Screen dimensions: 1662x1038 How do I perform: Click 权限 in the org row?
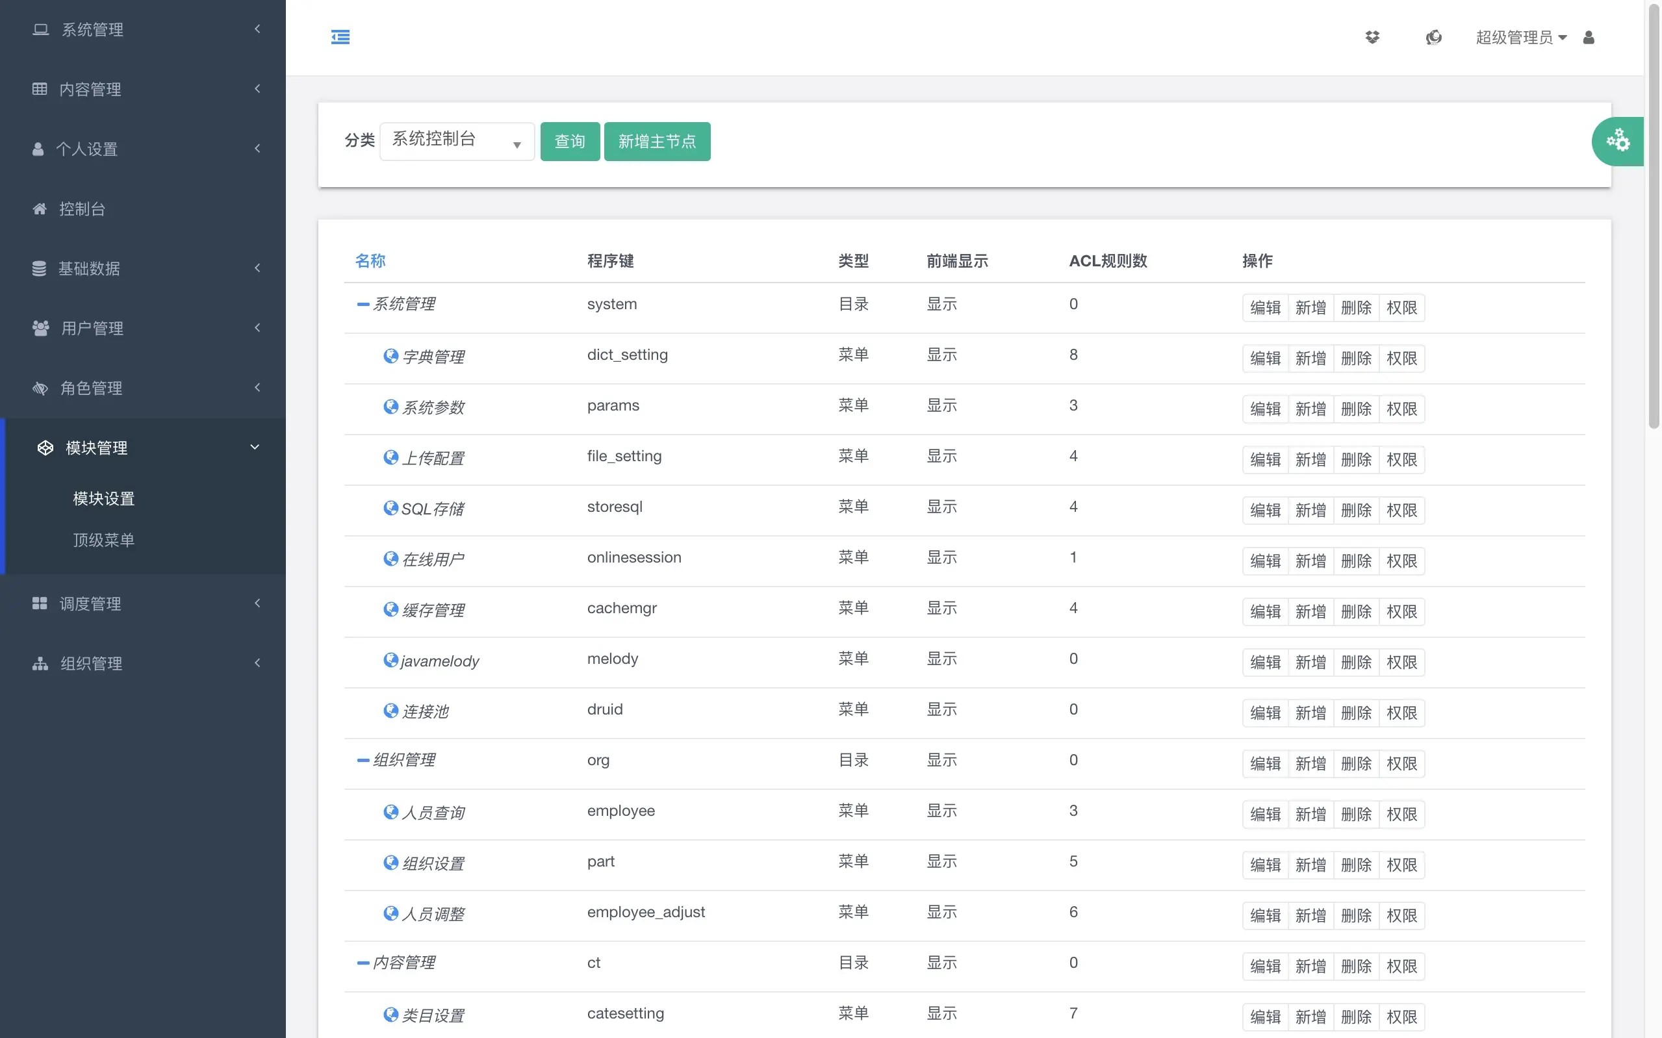(x=1402, y=763)
